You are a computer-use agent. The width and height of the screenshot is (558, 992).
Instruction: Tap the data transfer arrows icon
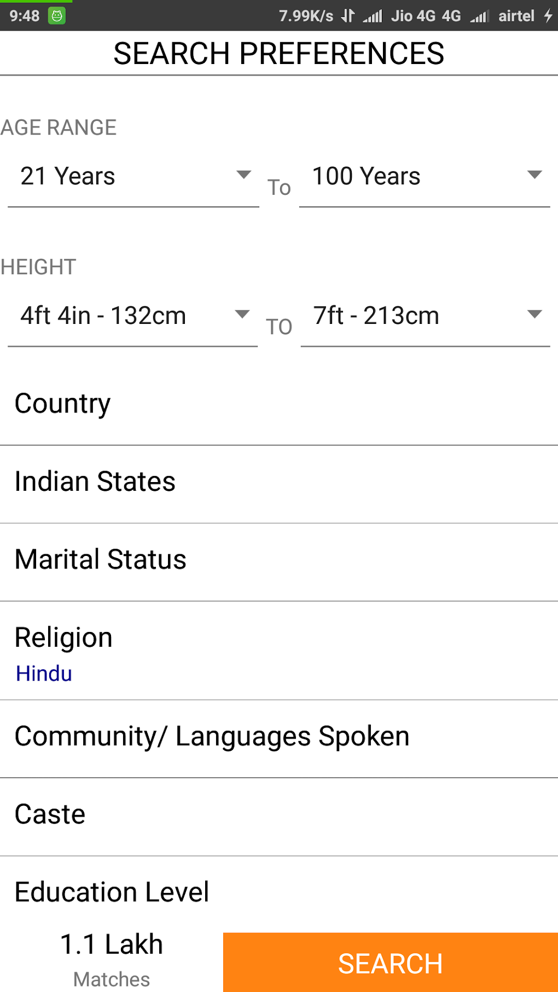(347, 16)
